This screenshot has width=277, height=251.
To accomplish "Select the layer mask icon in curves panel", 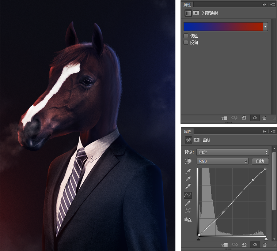I will (x=197, y=140).
